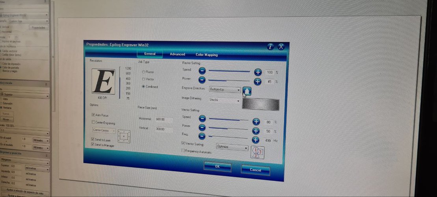Click the Propiedades button in side panel
The height and width of the screenshot is (197, 437).
pos(39,28)
